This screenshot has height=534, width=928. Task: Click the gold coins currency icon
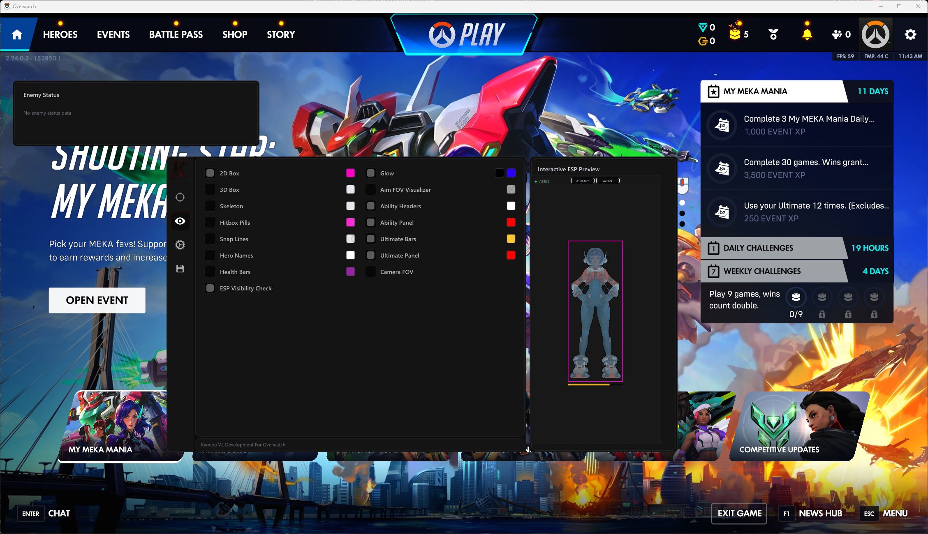click(735, 33)
